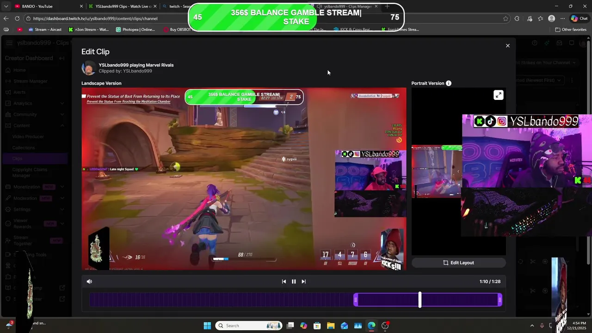This screenshot has height=333, width=592.
Task: Skip to the clip end
Action: click(303, 281)
